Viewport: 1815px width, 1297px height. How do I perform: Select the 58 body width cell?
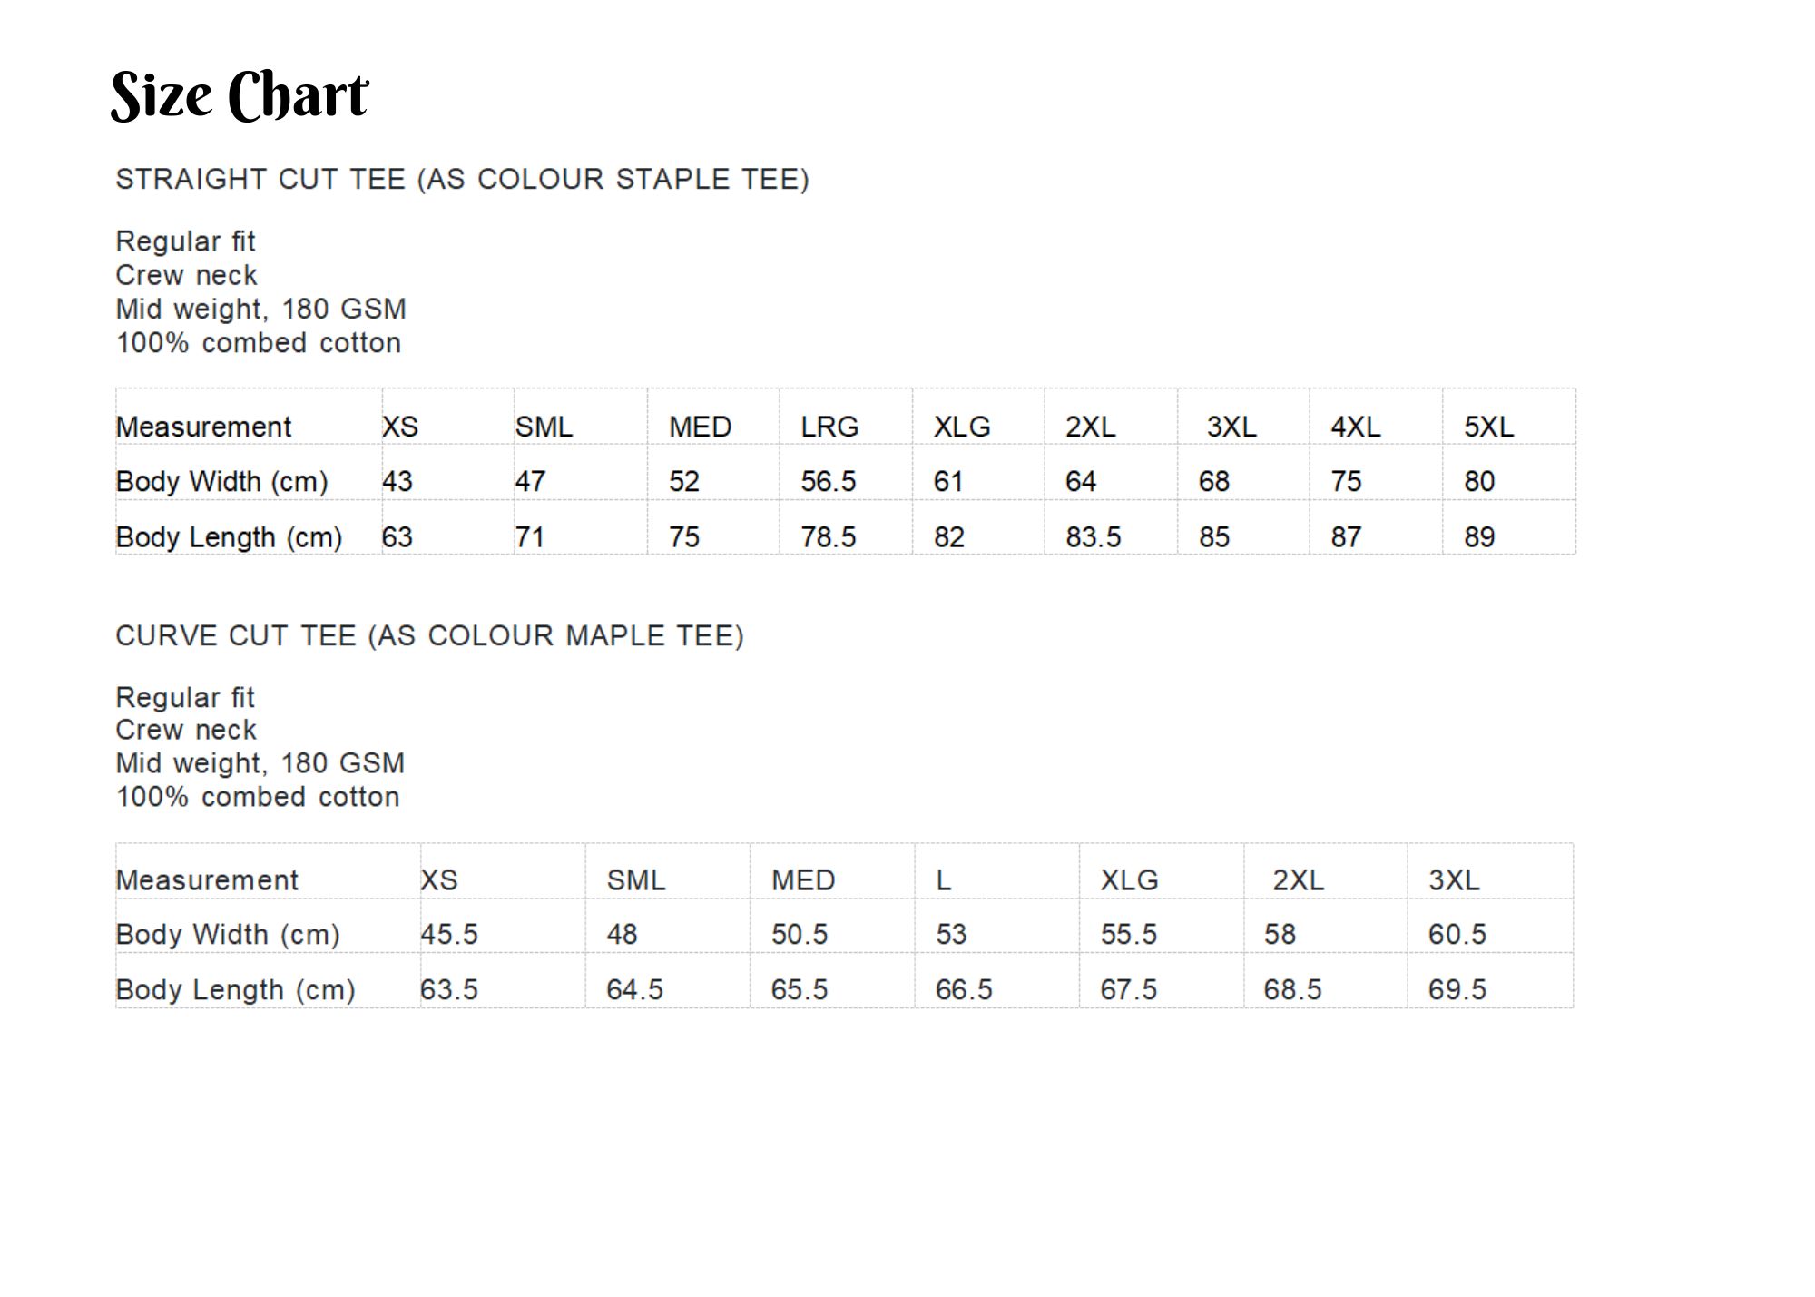click(1280, 934)
